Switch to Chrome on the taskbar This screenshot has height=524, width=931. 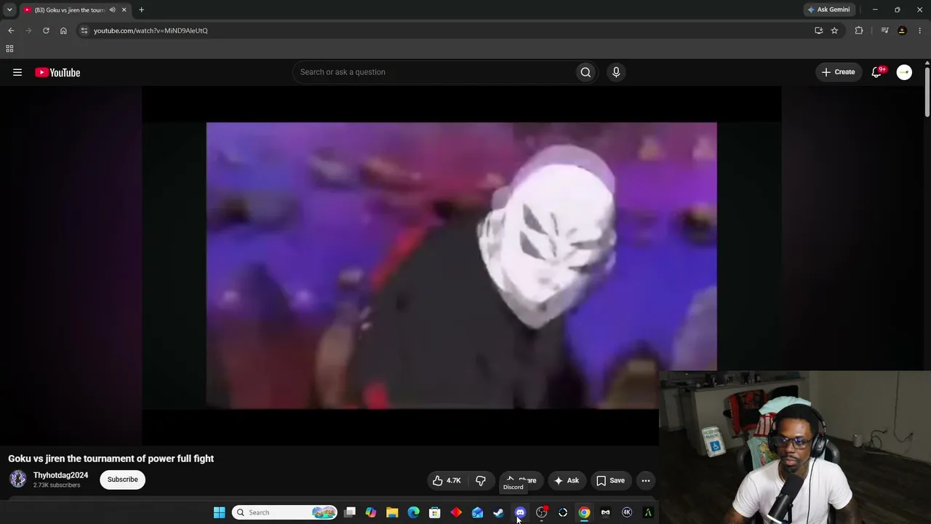click(x=584, y=512)
